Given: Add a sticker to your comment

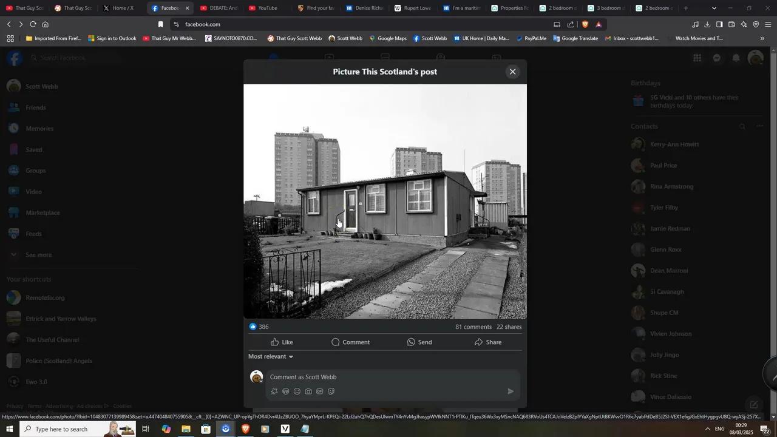Looking at the screenshot, I should 331,391.
